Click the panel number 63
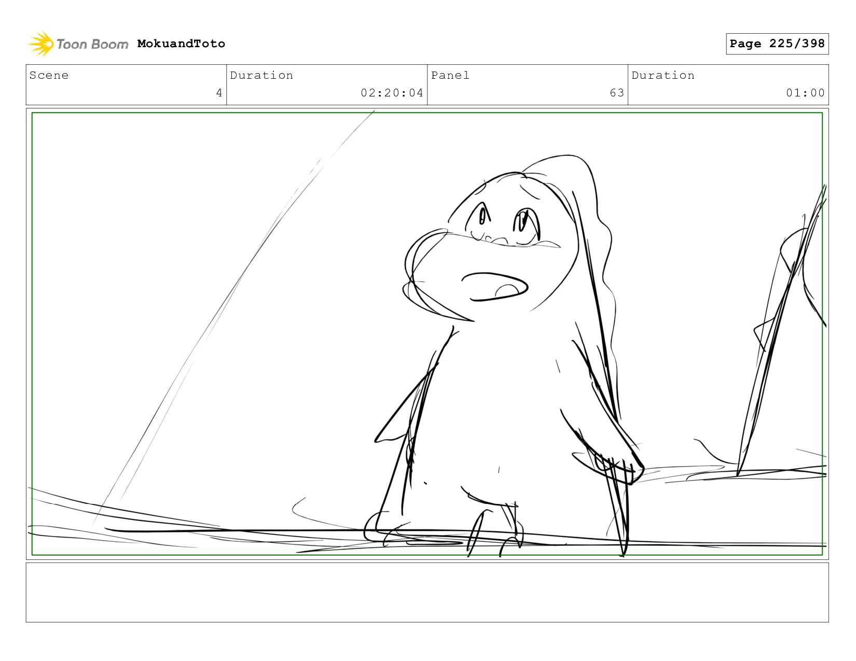The width and height of the screenshot is (856, 661). (617, 93)
